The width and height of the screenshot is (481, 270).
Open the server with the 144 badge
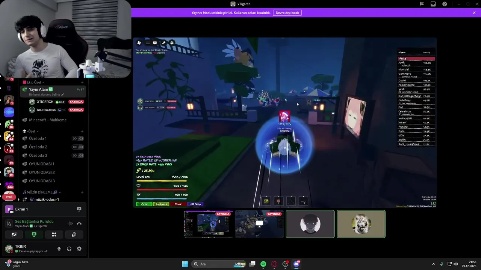(x=9, y=184)
